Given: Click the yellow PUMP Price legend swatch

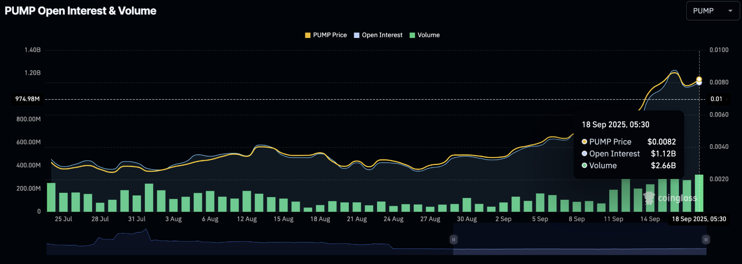Looking at the screenshot, I should click(308, 35).
